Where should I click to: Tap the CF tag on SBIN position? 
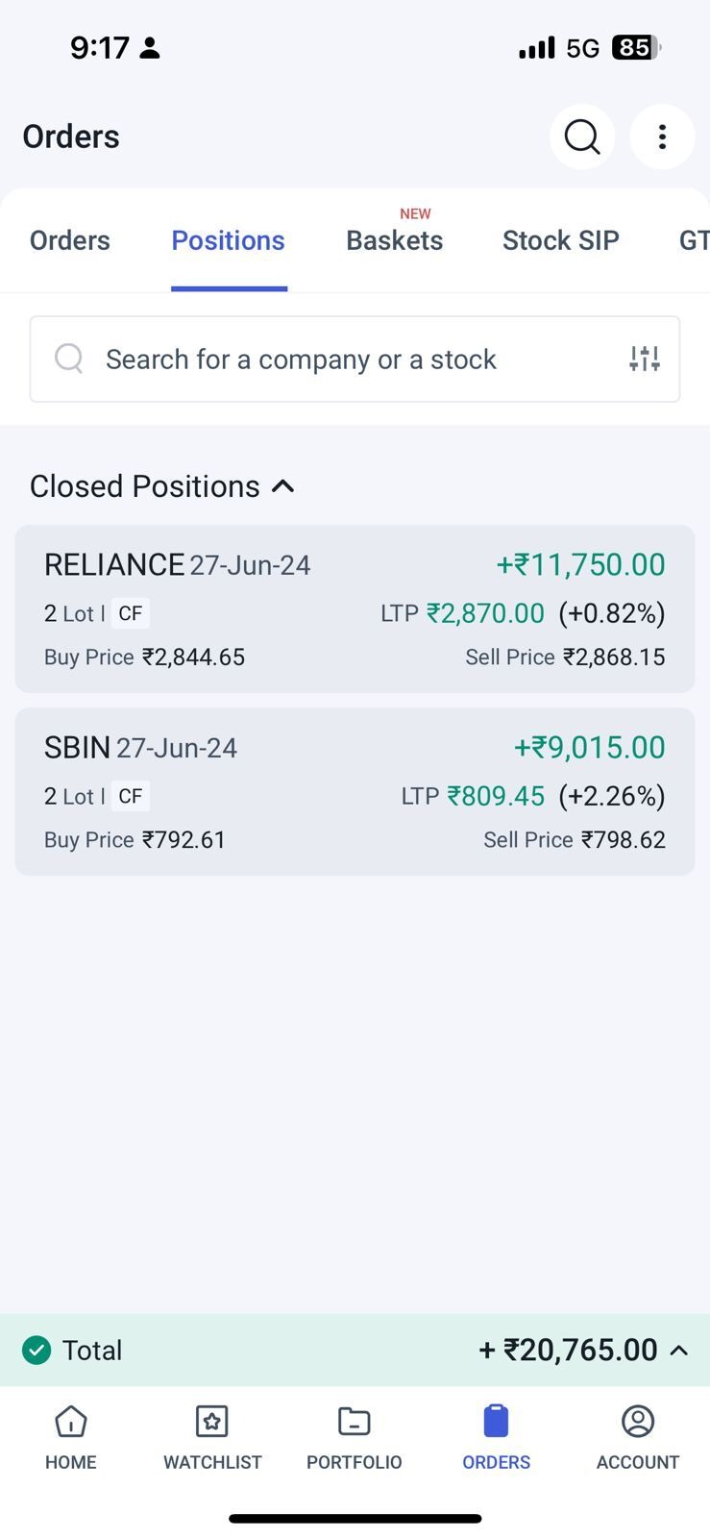pyautogui.click(x=131, y=796)
